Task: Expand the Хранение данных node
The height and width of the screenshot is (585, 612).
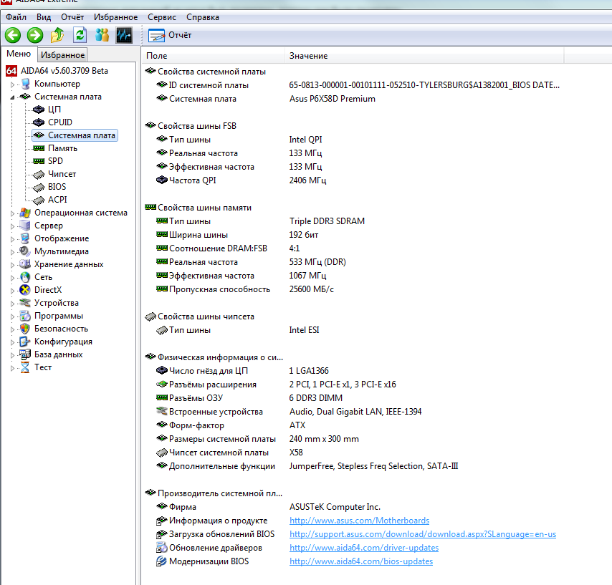Action: point(12,265)
